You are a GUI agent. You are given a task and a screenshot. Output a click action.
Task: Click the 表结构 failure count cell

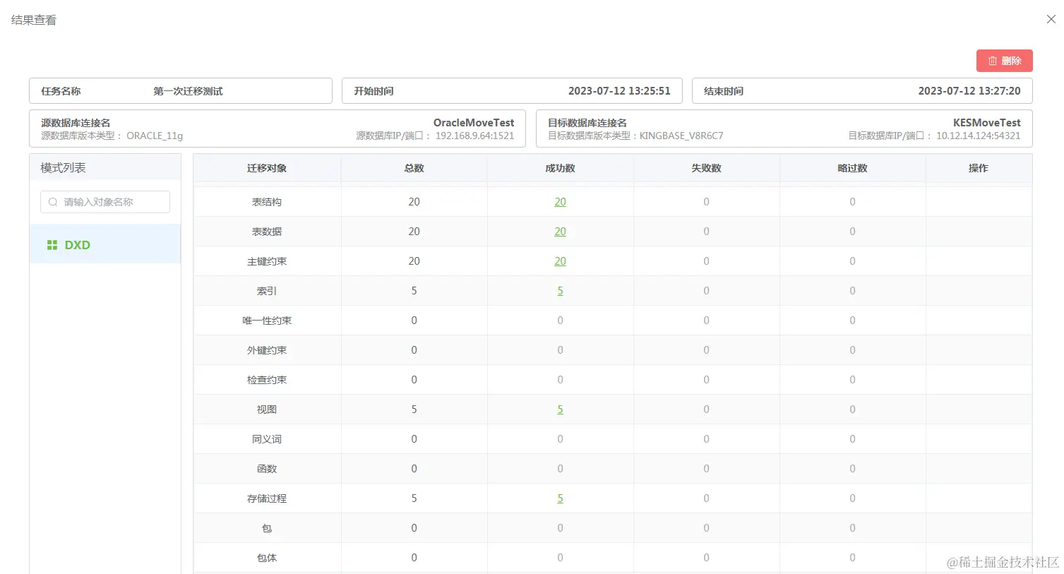[x=706, y=202]
